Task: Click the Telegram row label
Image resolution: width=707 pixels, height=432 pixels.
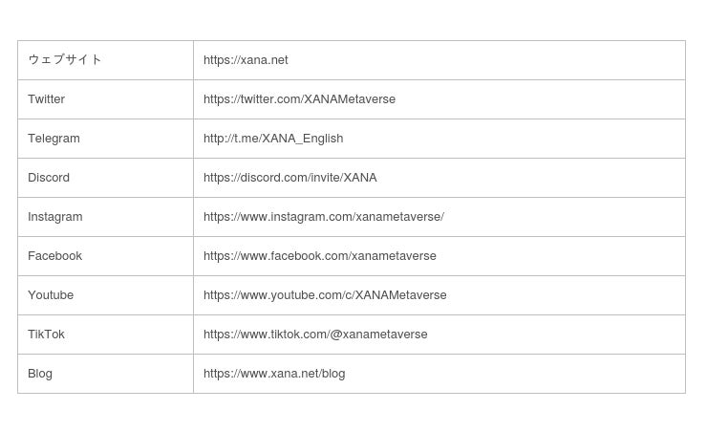Action: pyautogui.click(x=54, y=139)
